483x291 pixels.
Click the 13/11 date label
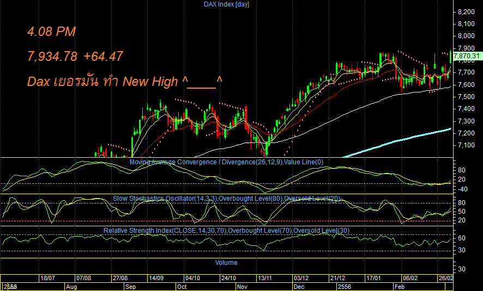pos(265,278)
